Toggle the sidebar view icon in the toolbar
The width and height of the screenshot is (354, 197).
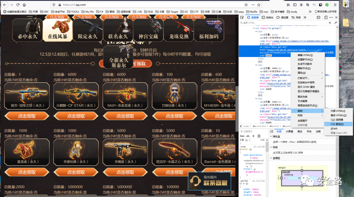[x=295, y=5]
